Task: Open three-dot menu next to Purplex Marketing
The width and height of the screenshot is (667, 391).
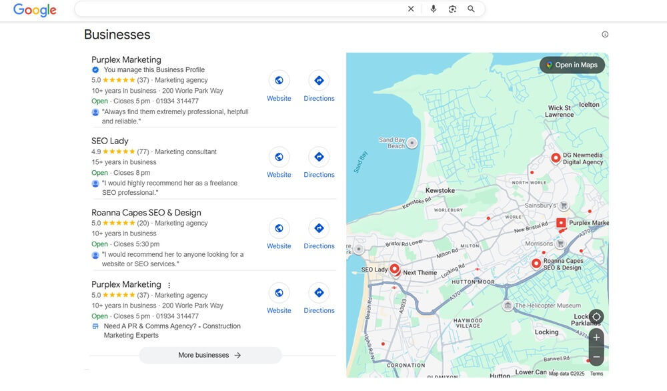Action: coord(169,286)
